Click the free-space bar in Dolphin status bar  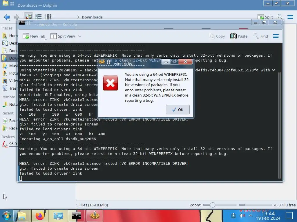tap(255, 205)
